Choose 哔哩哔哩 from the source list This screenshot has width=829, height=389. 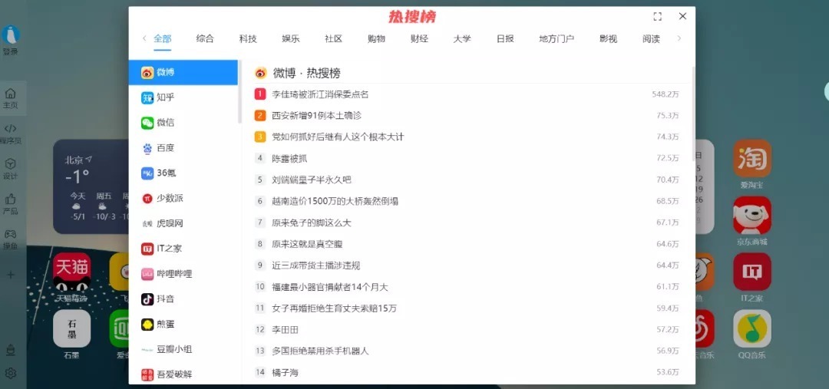[x=173, y=274]
